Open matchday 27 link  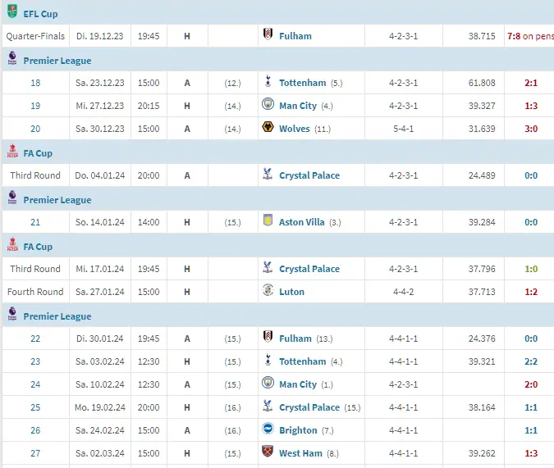[35, 453]
